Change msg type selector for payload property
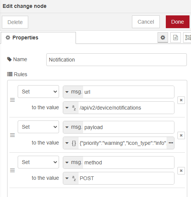The image size is (191, 197). click(73, 127)
